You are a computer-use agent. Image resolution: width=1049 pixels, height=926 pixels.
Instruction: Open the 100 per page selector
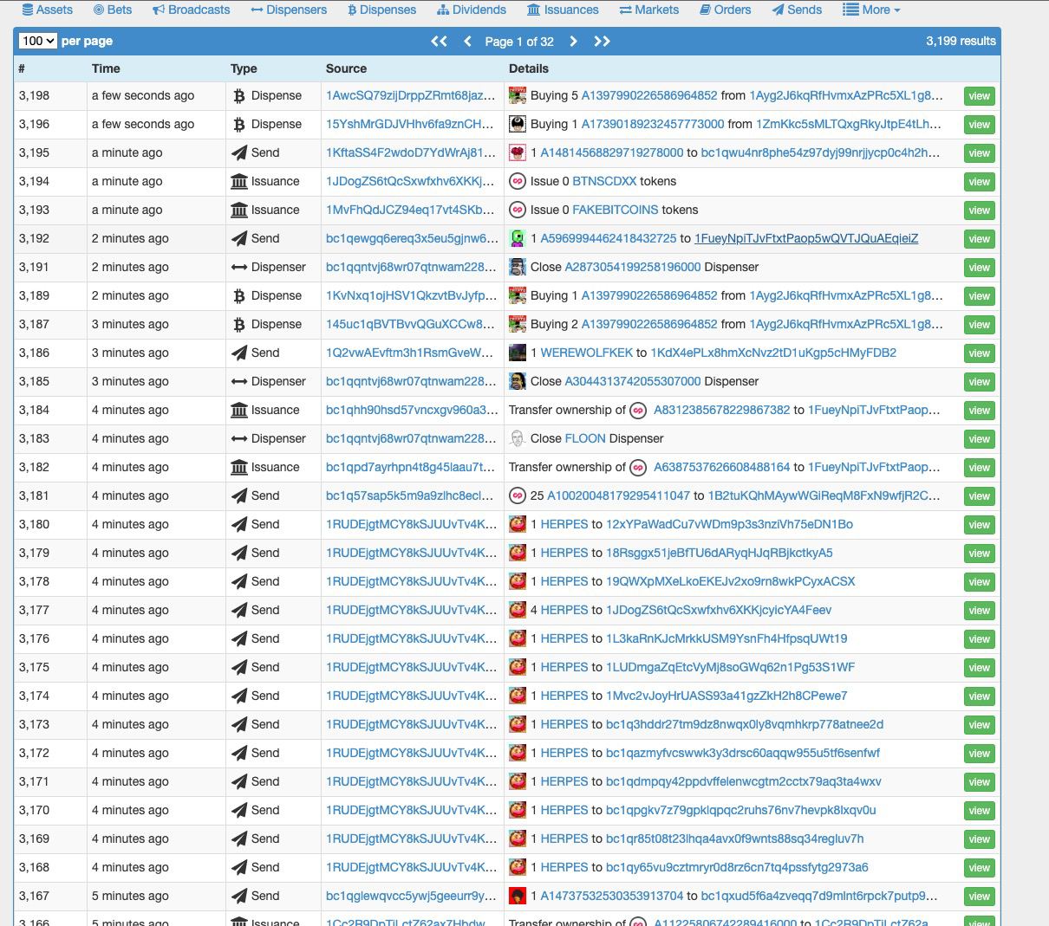38,41
